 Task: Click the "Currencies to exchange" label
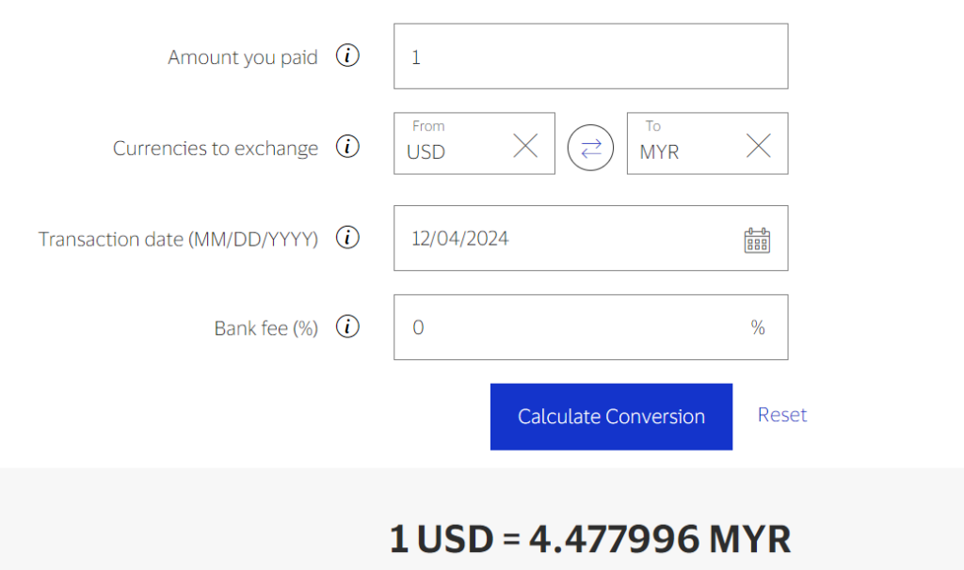click(x=216, y=149)
